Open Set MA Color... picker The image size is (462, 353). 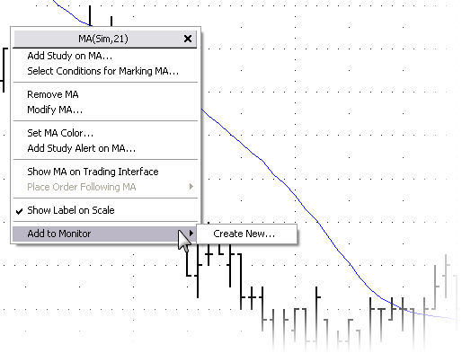click(x=60, y=133)
